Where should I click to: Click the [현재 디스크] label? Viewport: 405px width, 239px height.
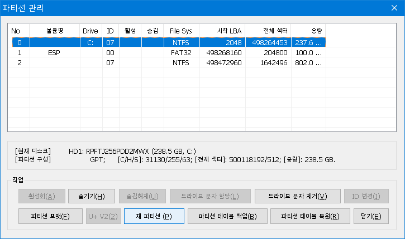(33, 151)
